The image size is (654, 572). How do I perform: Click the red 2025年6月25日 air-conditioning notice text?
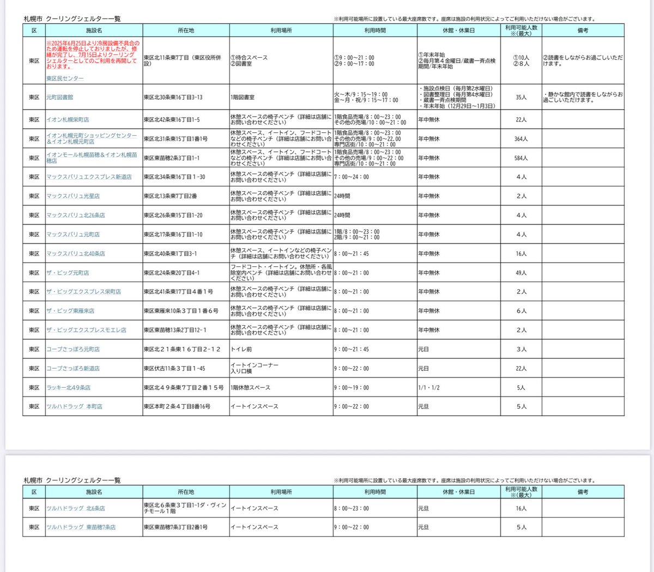coord(92,54)
